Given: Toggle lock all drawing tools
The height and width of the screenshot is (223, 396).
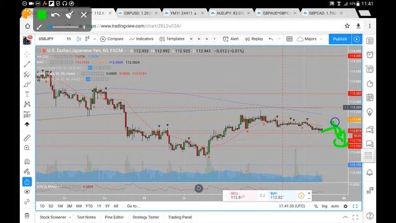Looking at the screenshot, I should coord(27,181).
